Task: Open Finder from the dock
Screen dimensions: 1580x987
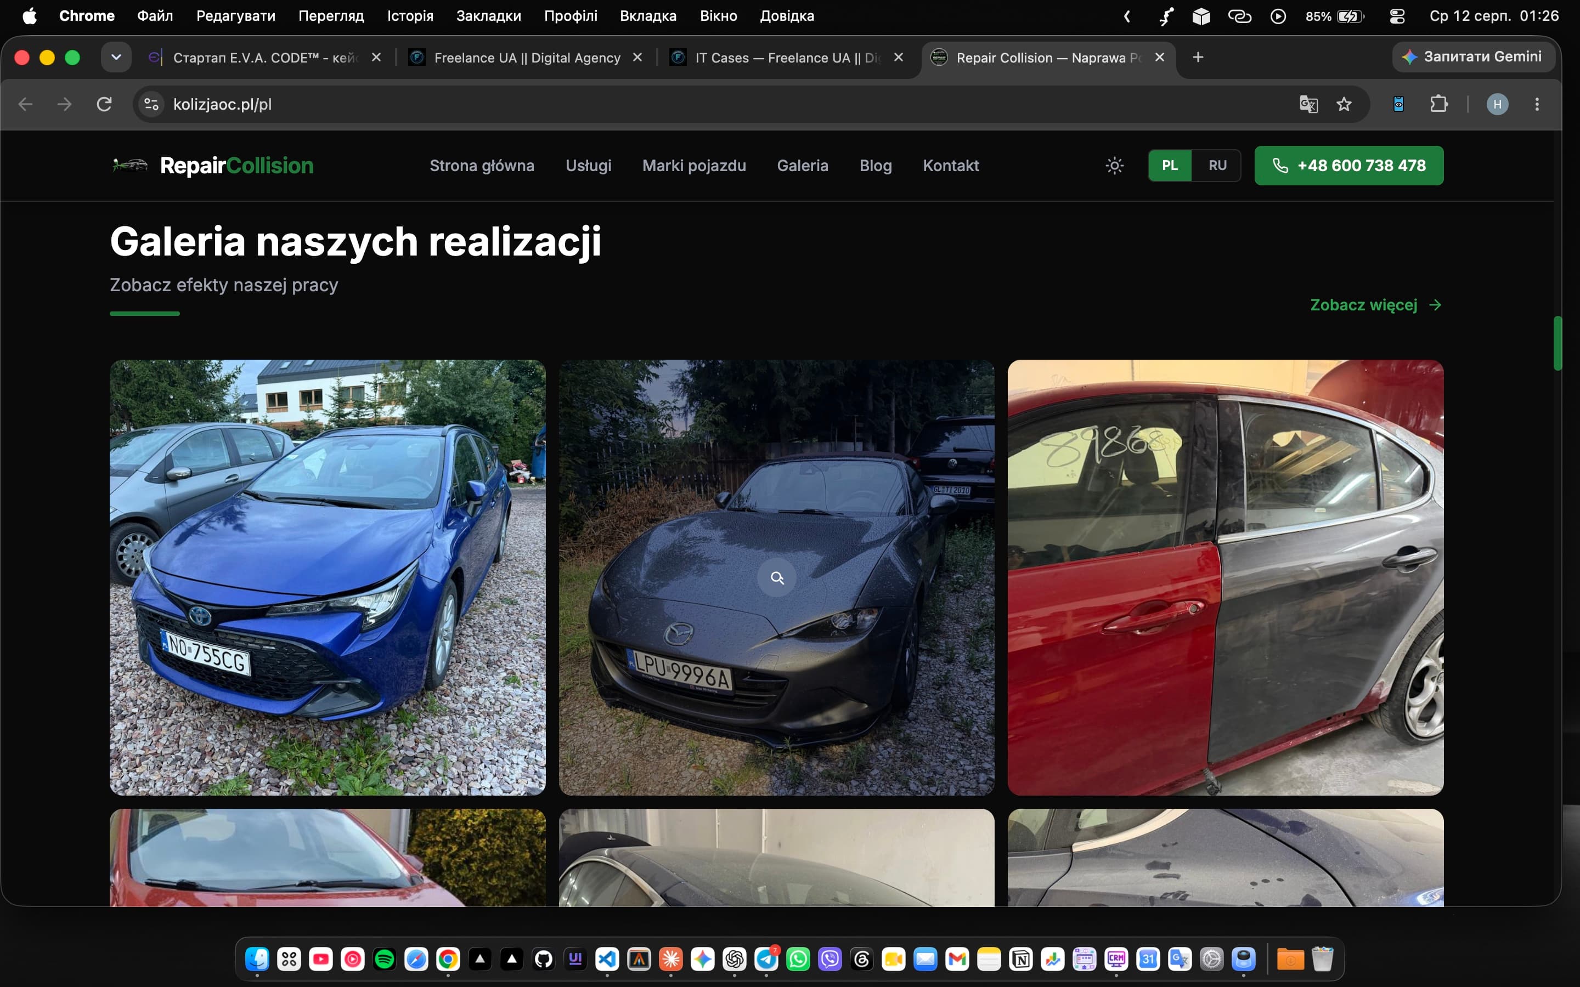Action: 257,959
